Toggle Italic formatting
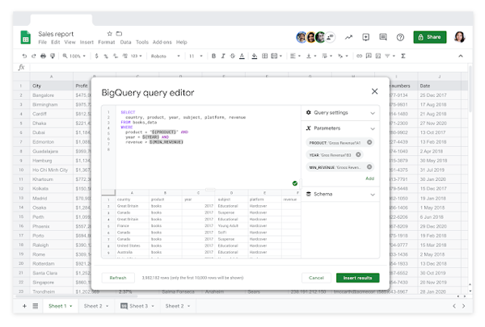Screen dimensions: 485x327 pyautogui.click(x=223, y=56)
